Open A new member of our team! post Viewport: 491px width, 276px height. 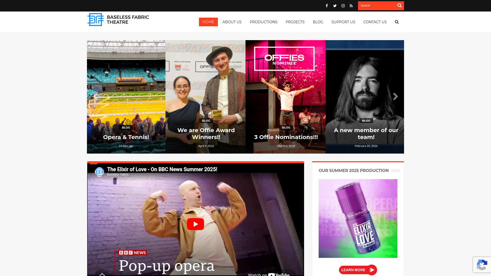point(366,134)
